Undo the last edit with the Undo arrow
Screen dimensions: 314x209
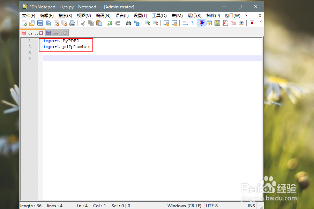point(110,23)
